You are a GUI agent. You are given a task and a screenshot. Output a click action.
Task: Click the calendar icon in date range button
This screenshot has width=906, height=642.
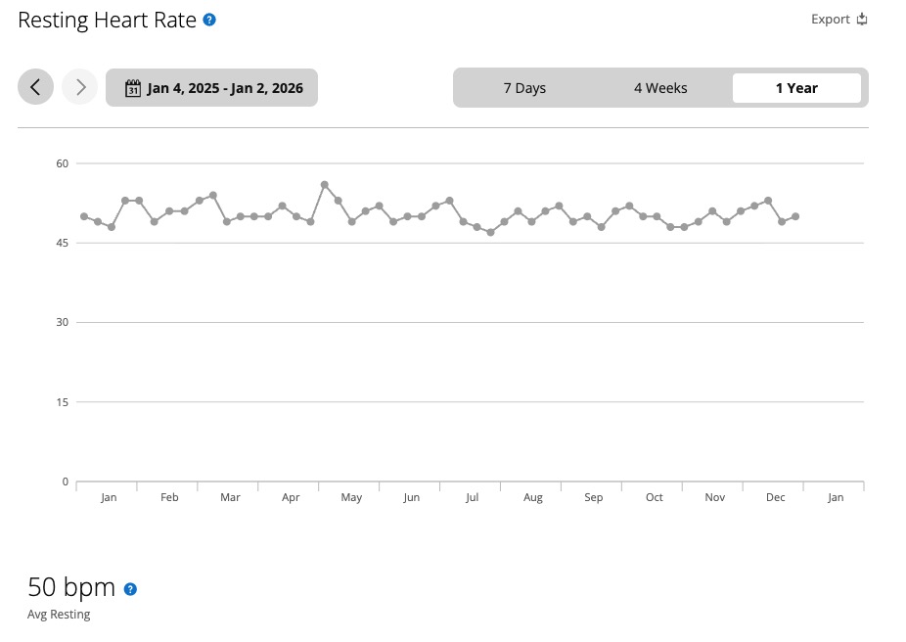point(133,88)
